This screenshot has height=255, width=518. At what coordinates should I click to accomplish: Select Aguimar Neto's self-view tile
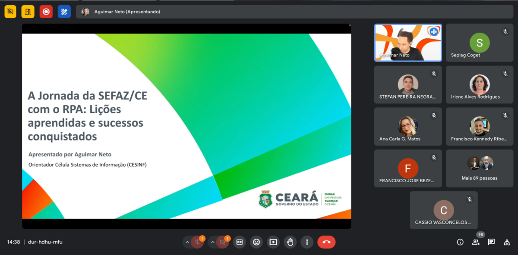pyautogui.click(x=408, y=42)
